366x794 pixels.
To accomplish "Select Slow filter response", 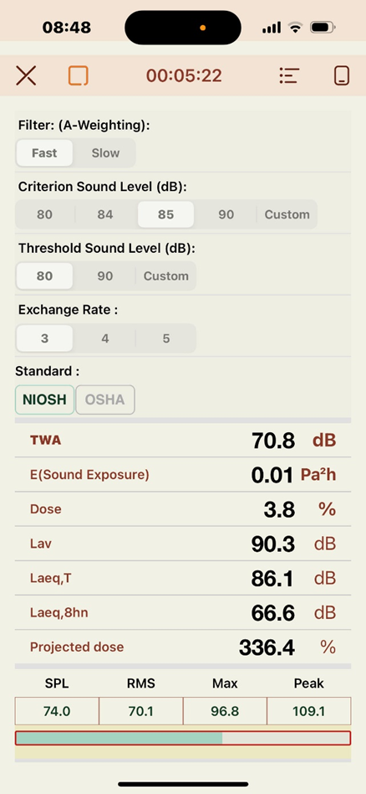I will (x=105, y=153).
